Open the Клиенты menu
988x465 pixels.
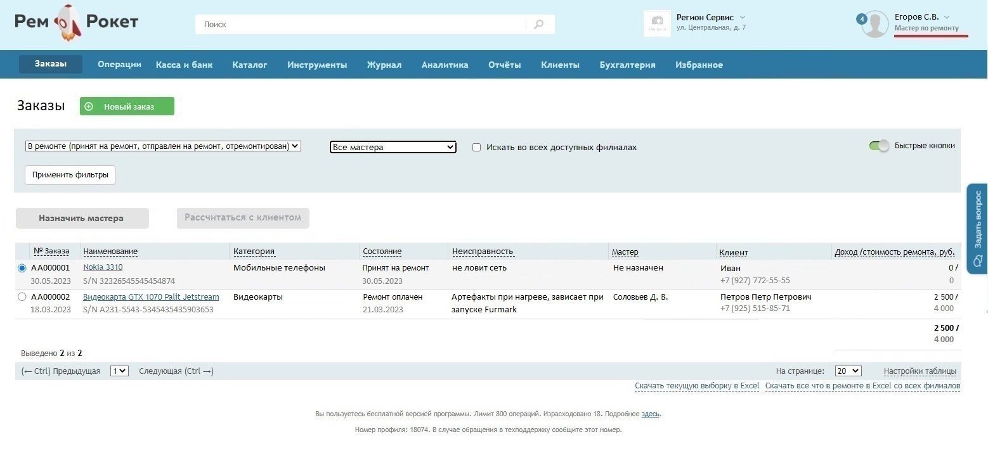pos(560,65)
